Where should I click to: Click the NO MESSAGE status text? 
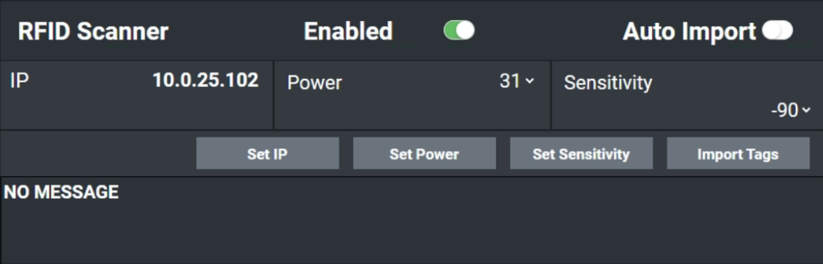pos(61,192)
